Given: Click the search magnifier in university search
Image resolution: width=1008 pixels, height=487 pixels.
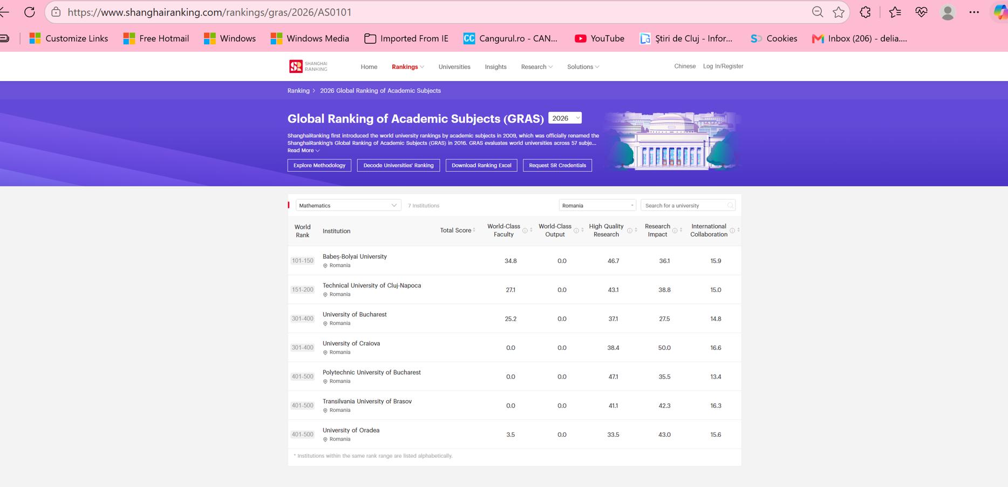Looking at the screenshot, I should pyautogui.click(x=730, y=205).
